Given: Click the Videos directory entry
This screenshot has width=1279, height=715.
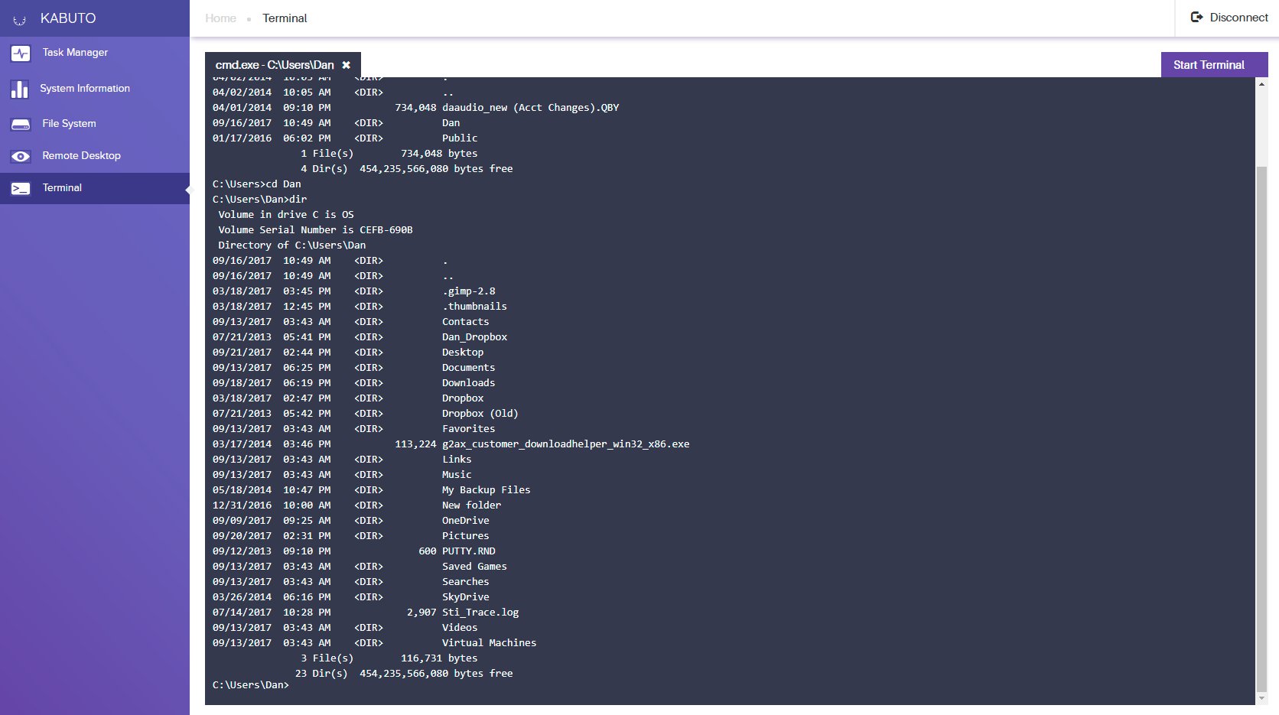Looking at the screenshot, I should coord(459,628).
